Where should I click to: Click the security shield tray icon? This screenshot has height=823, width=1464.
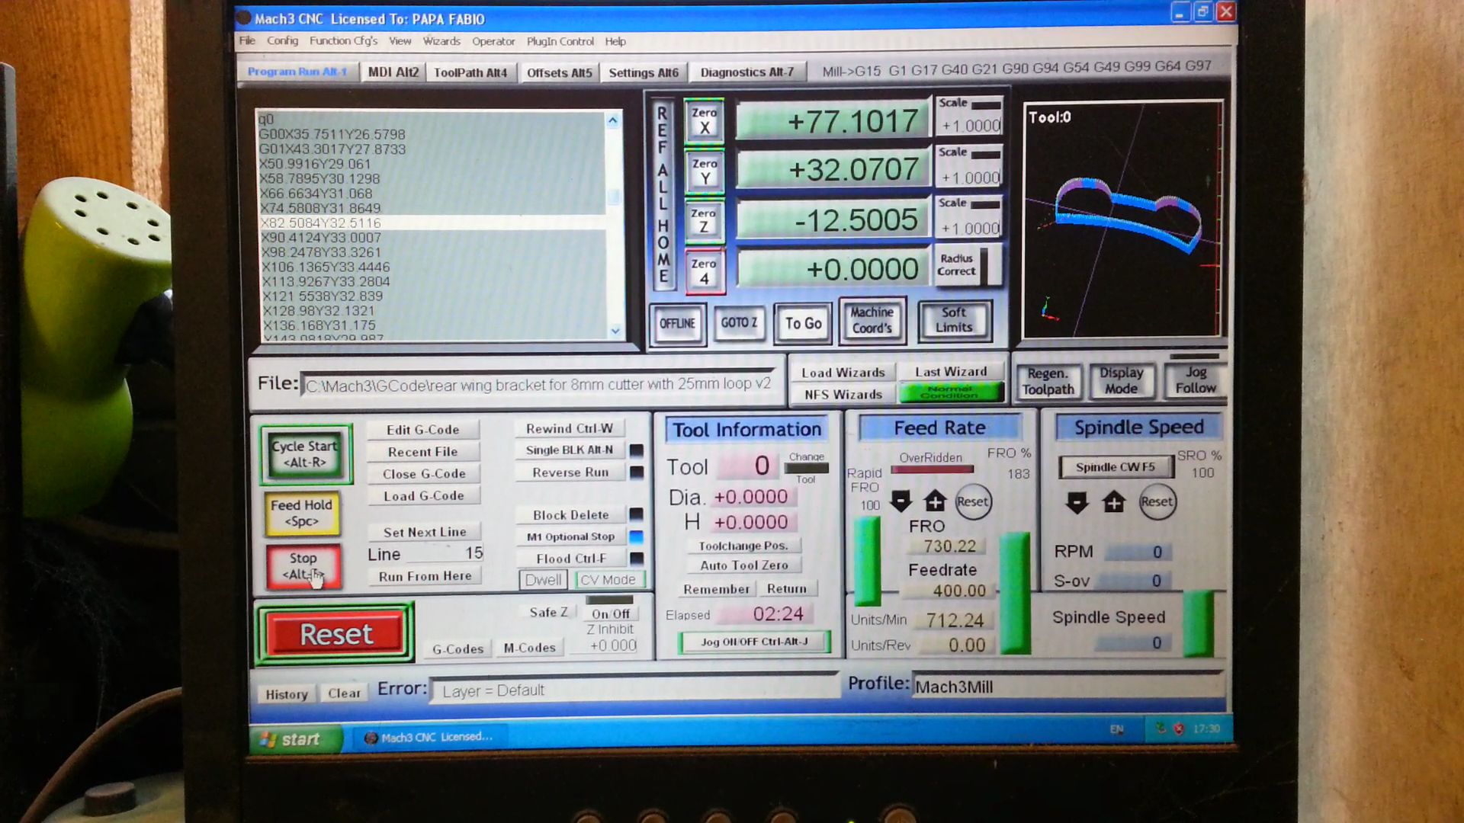[x=1179, y=729]
